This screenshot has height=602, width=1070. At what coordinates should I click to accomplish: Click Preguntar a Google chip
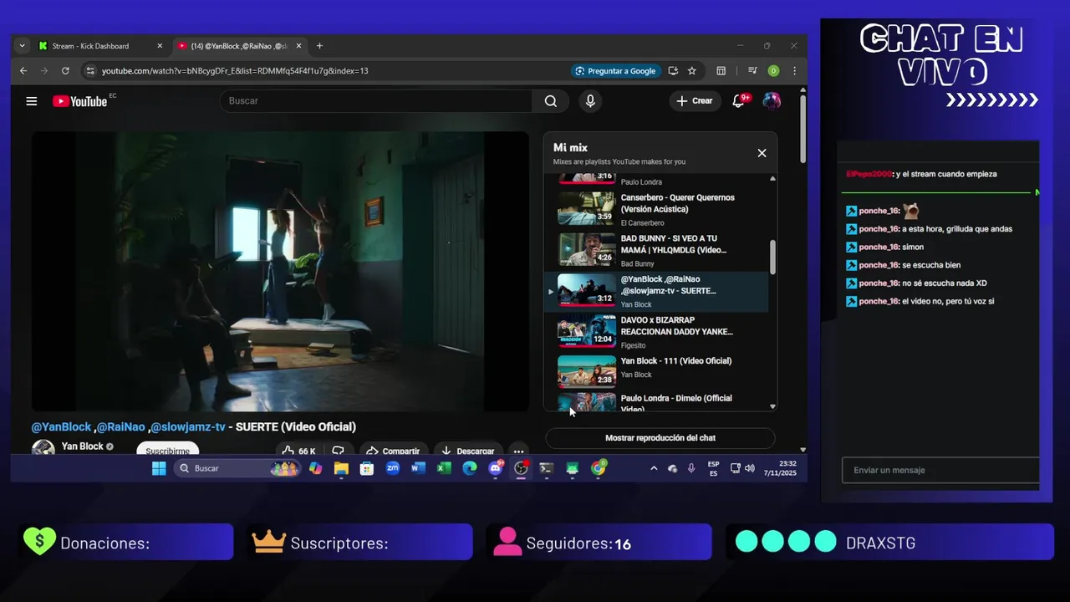point(615,71)
